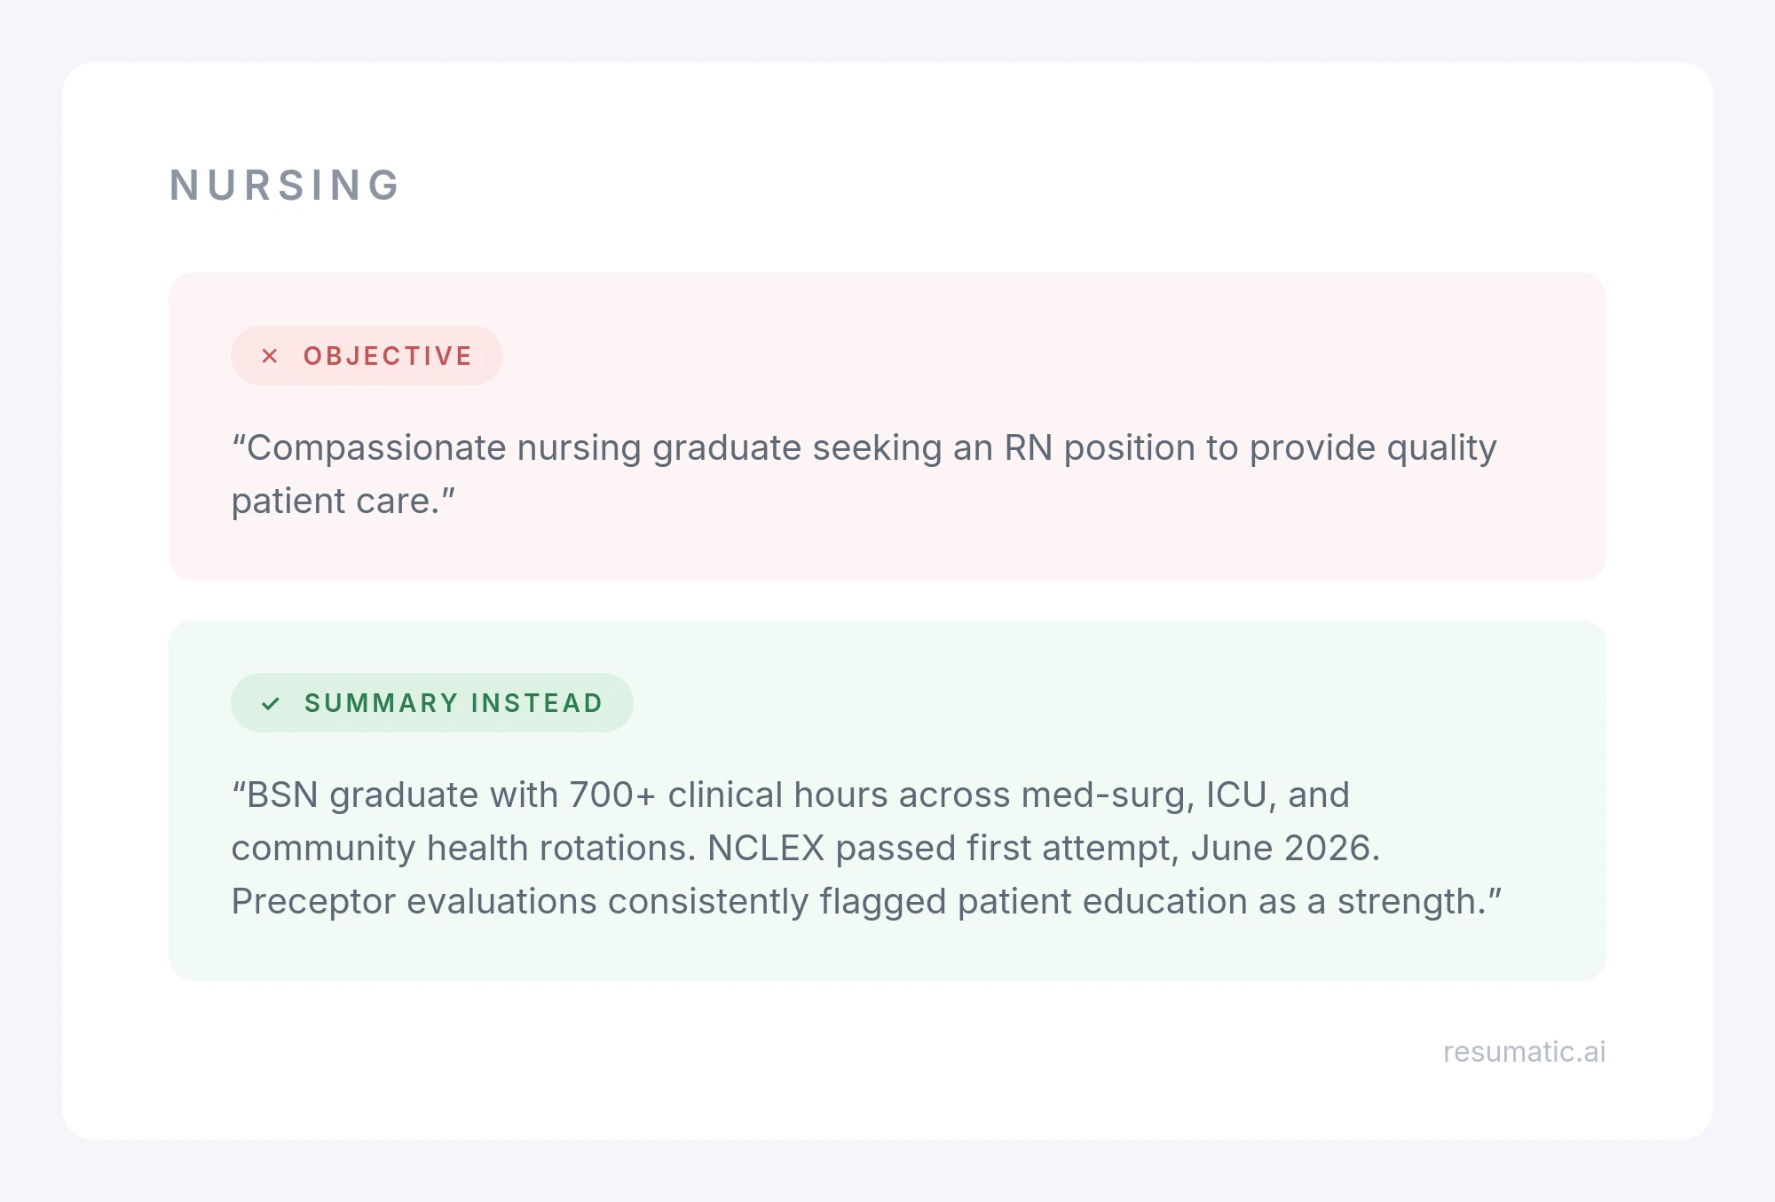Click the green checkmark icon beside SUMMARY INSTEAD
The image size is (1775, 1202).
(271, 703)
